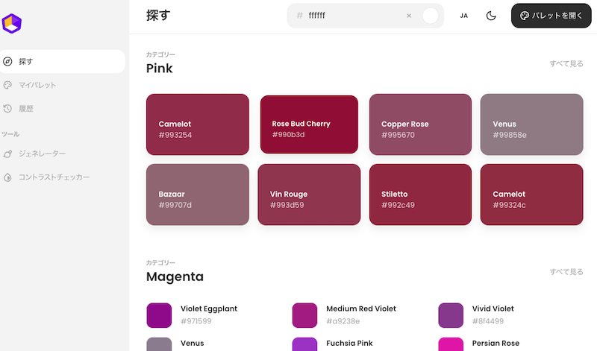The height and width of the screenshot is (351, 597).
Task: Click the purple cube app logo
Action: [12, 24]
